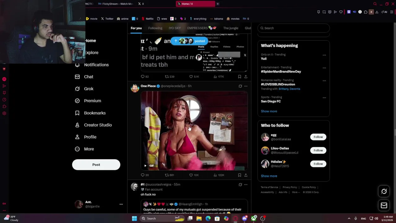
Task: Open the #SpiderManBrandNewDay trend
Action: pos(281,72)
